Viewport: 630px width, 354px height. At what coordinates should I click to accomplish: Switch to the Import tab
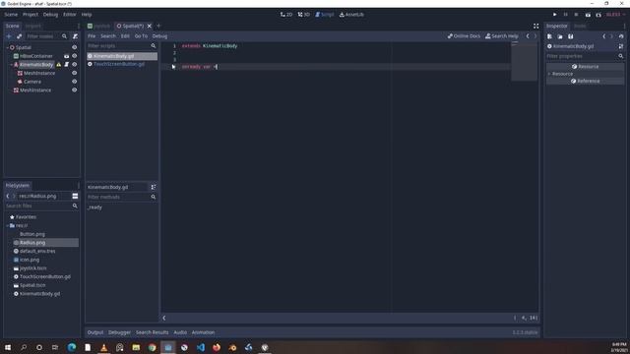click(32, 26)
